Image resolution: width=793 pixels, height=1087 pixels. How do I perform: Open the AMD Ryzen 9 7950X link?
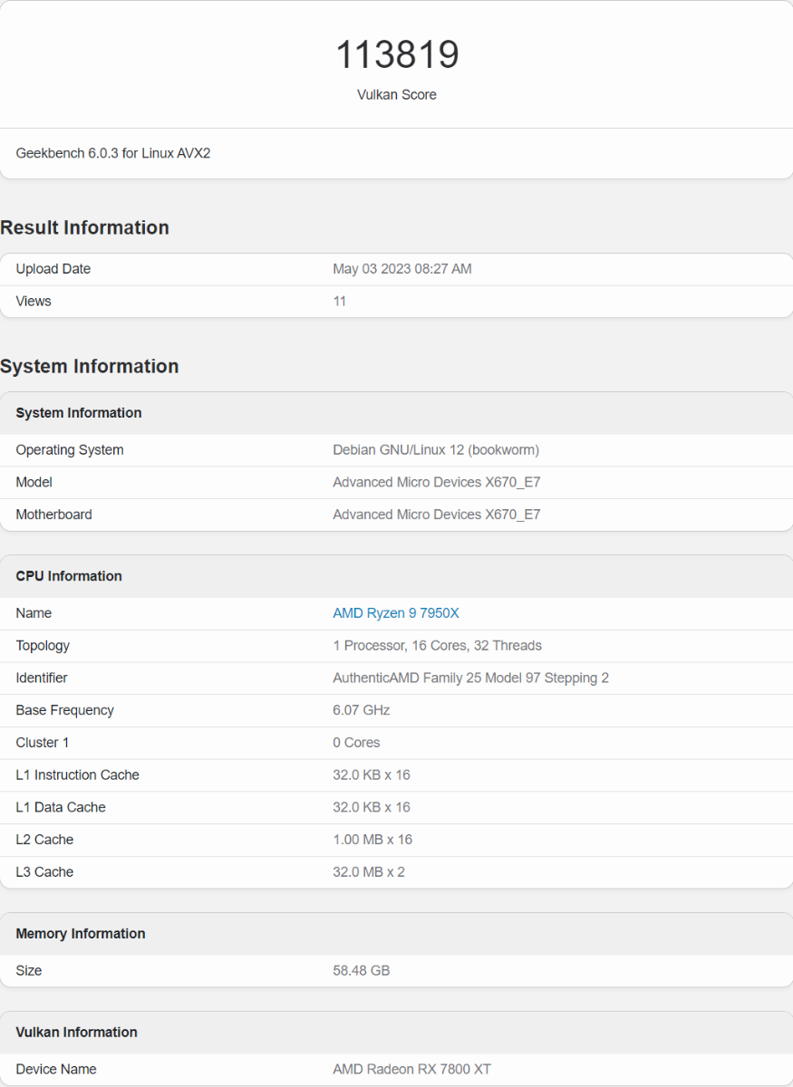[x=396, y=613]
